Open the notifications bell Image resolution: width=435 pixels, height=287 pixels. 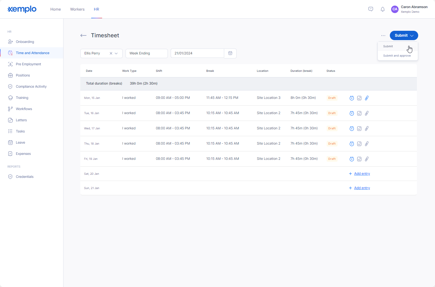[383, 9]
